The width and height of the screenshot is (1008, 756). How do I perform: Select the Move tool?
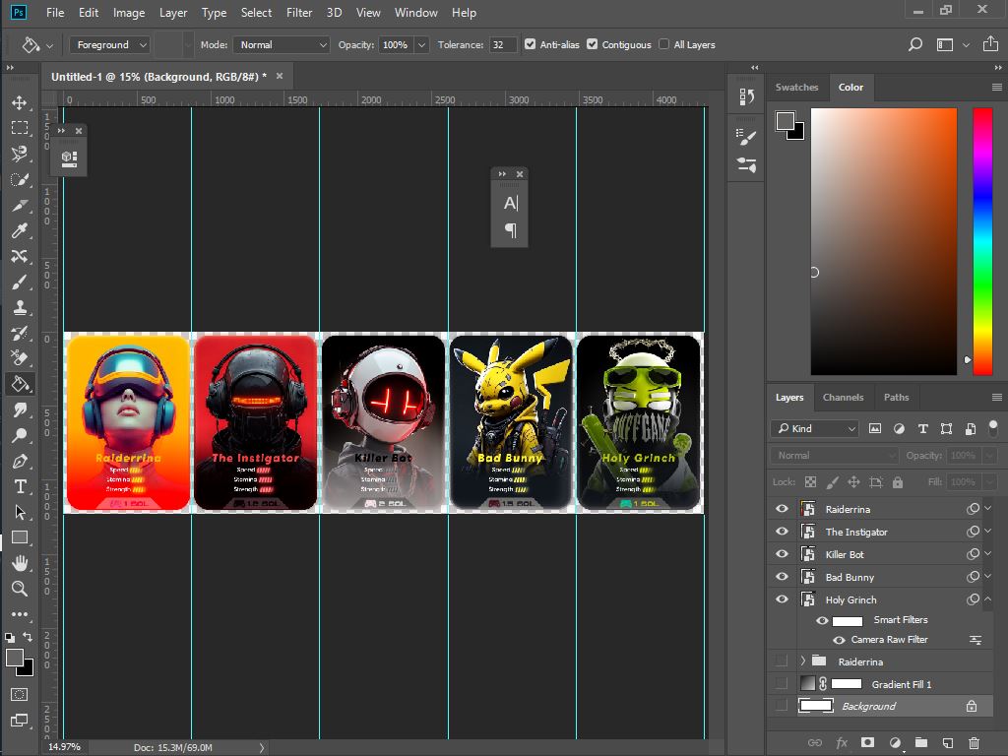point(19,102)
